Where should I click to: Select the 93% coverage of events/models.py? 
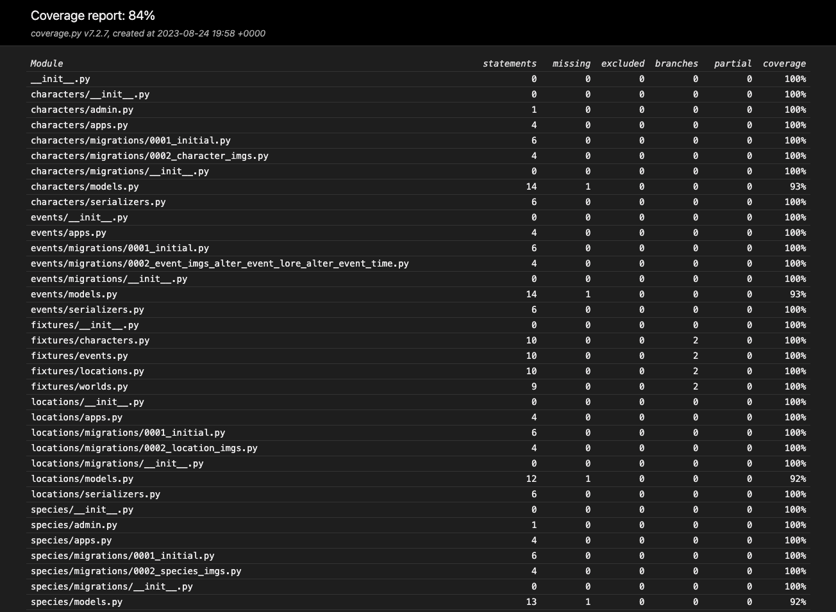click(x=798, y=294)
